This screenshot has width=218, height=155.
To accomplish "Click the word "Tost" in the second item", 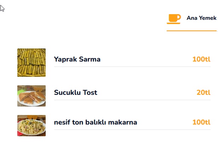I will (x=90, y=93).
